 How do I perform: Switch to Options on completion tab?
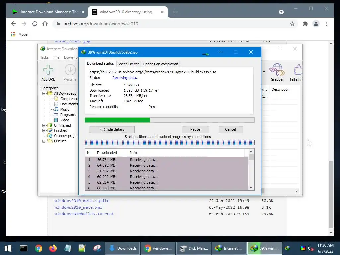(160, 64)
